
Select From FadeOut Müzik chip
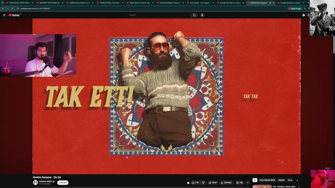pos(267,180)
